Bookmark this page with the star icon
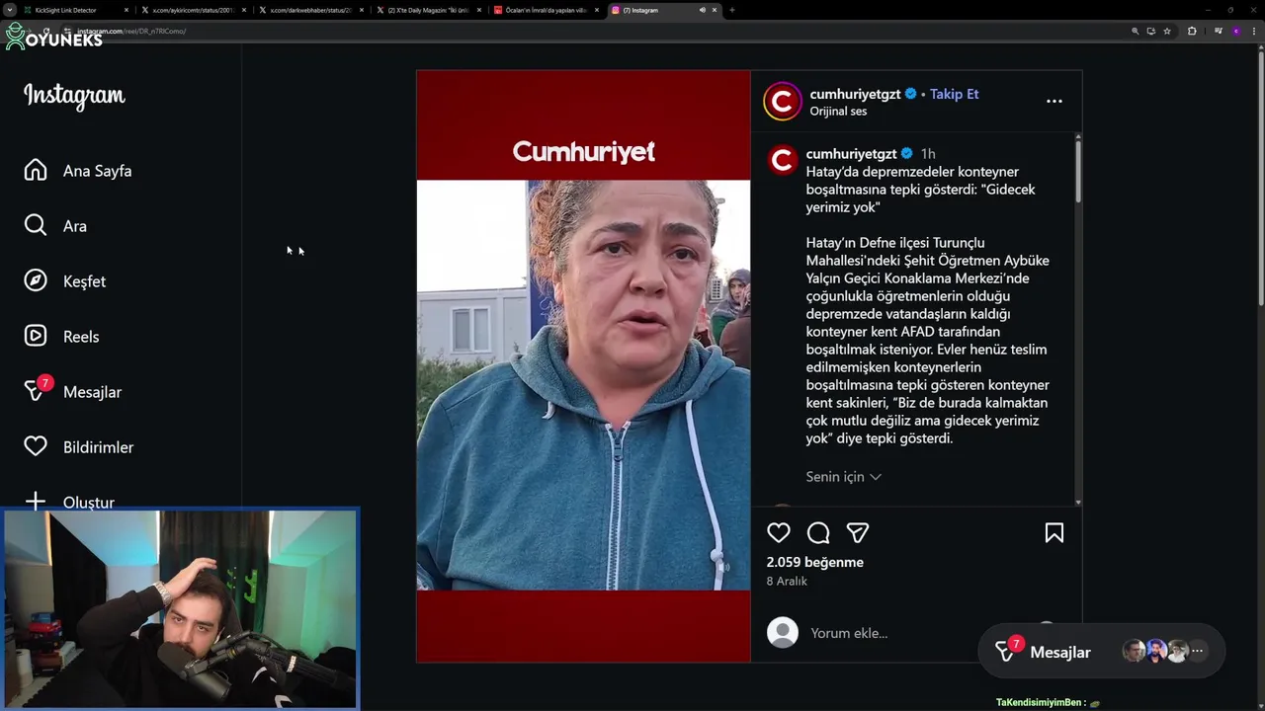 1167,31
